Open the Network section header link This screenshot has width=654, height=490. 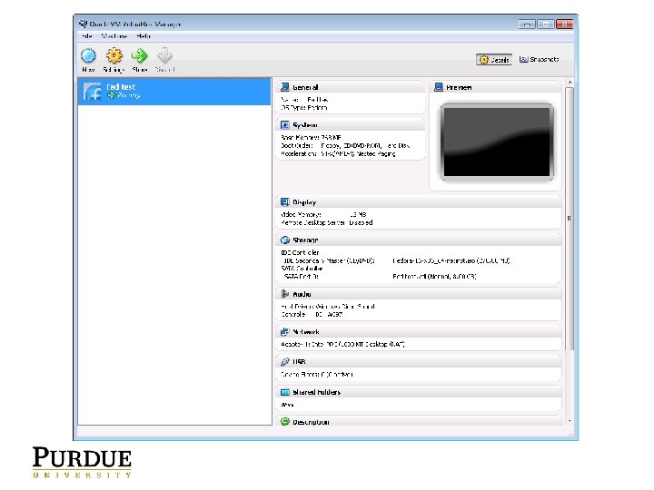(306, 332)
